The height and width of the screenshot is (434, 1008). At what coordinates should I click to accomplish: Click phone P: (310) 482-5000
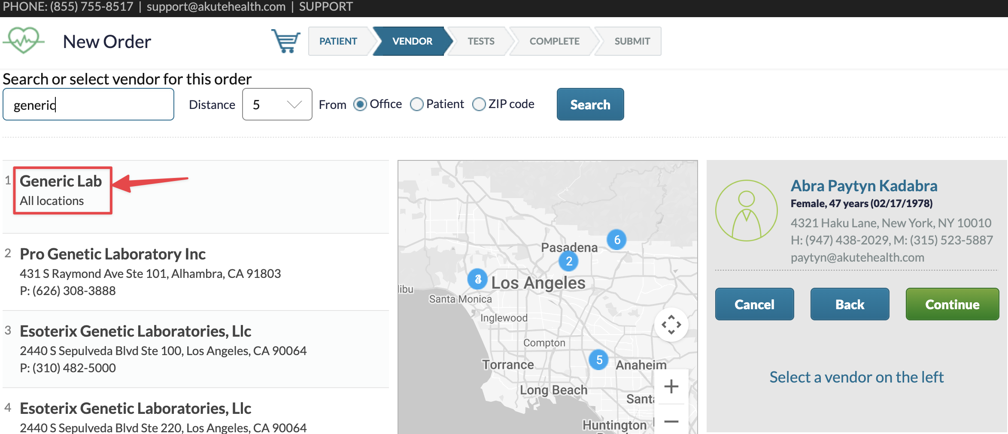tap(68, 368)
